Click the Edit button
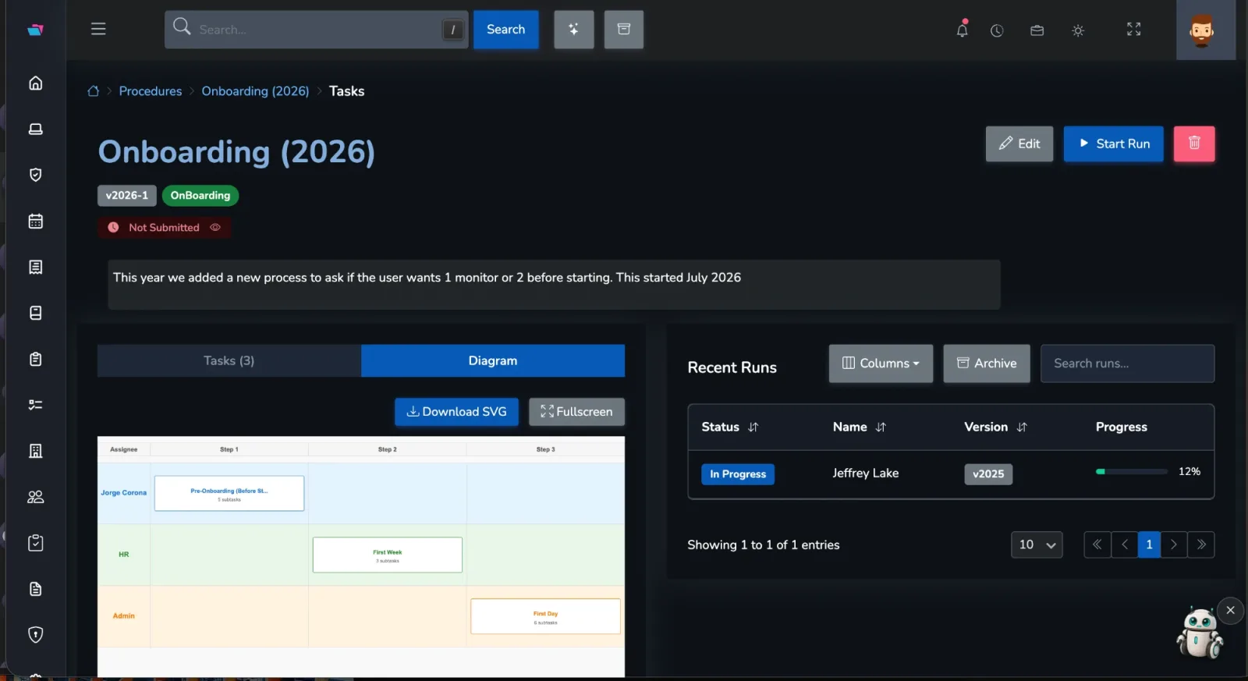Viewport: 1248px width, 681px height. click(1019, 144)
